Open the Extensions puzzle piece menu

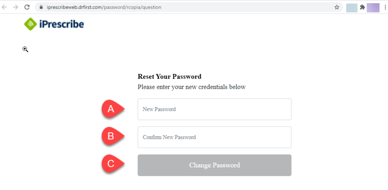tap(363, 7)
